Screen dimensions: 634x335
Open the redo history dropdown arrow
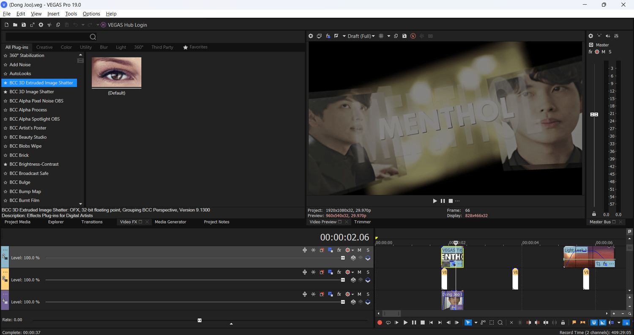[x=98, y=25]
